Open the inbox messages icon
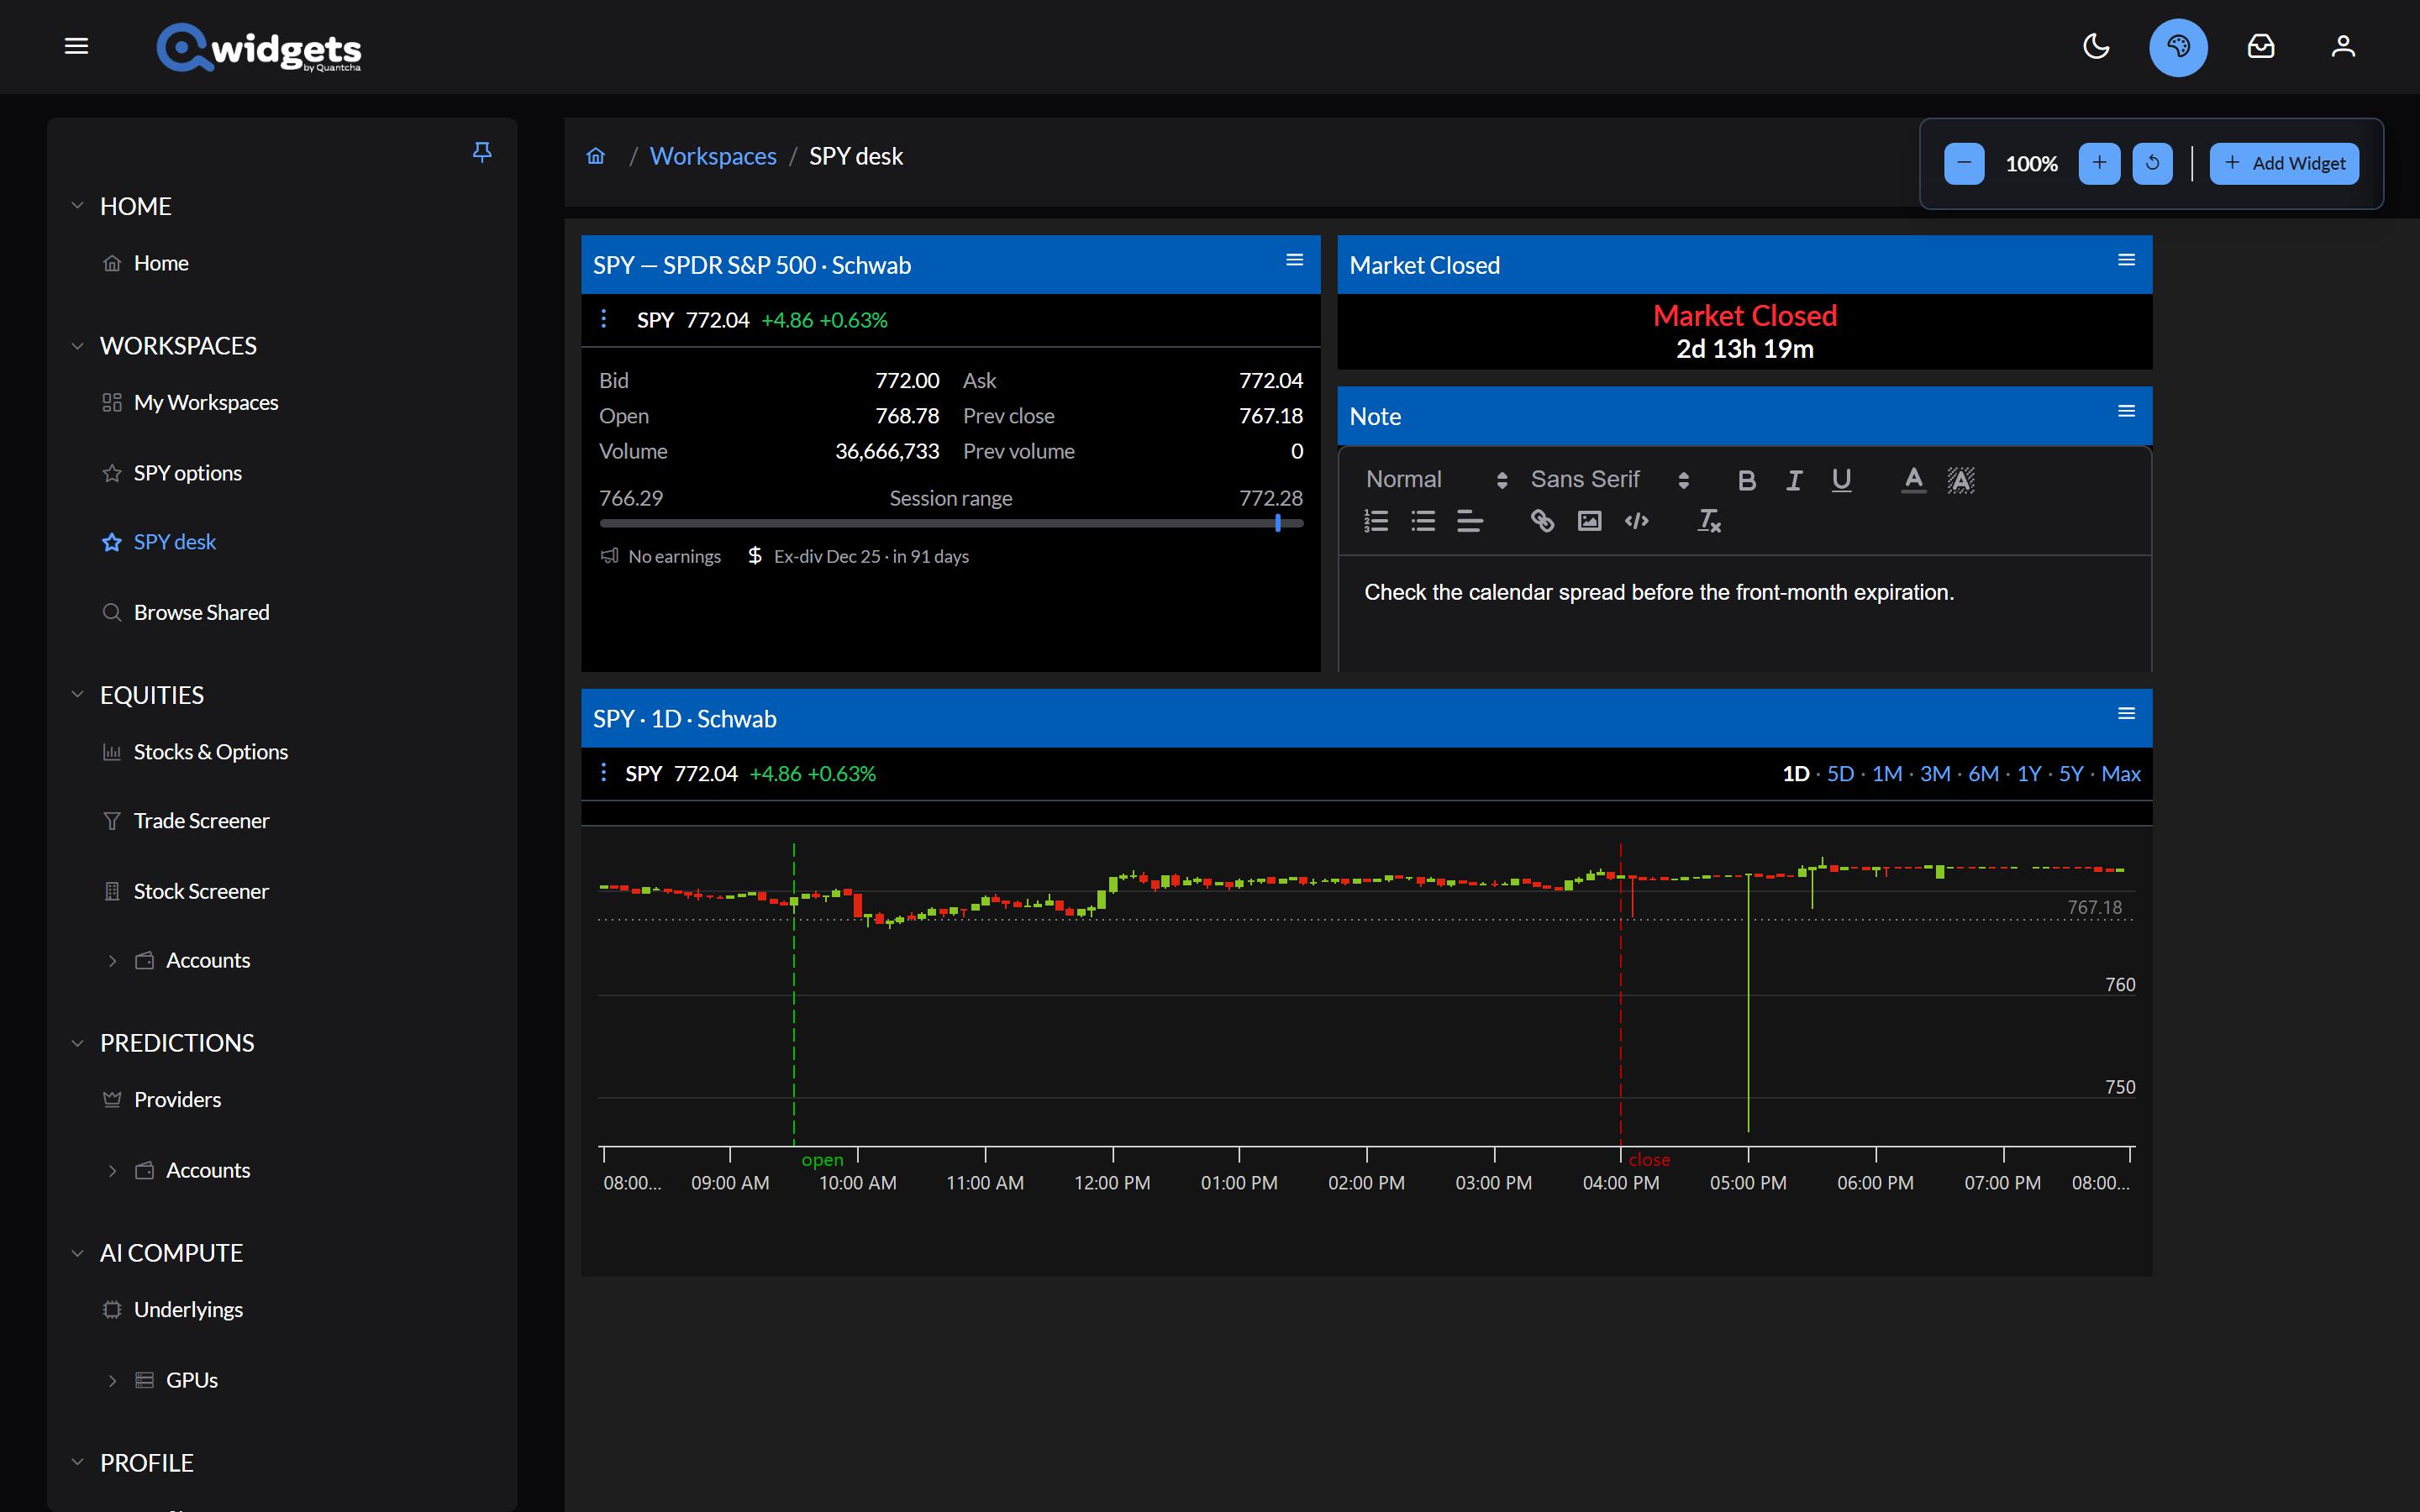The width and height of the screenshot is (2420, 1512). coord(2261,46)
